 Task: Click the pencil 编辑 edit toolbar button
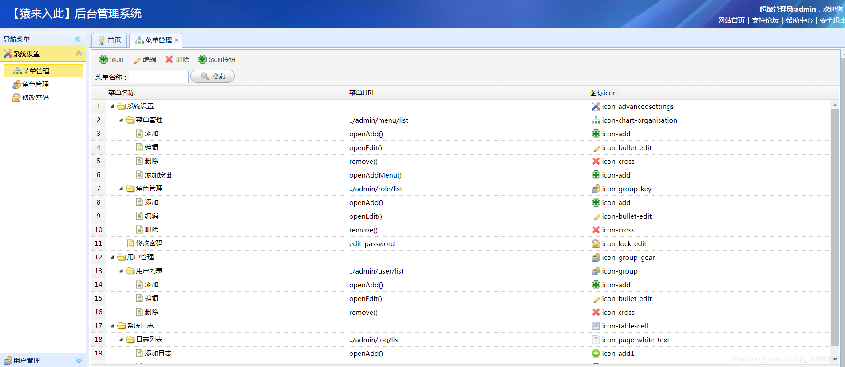(x=145, y=59)
